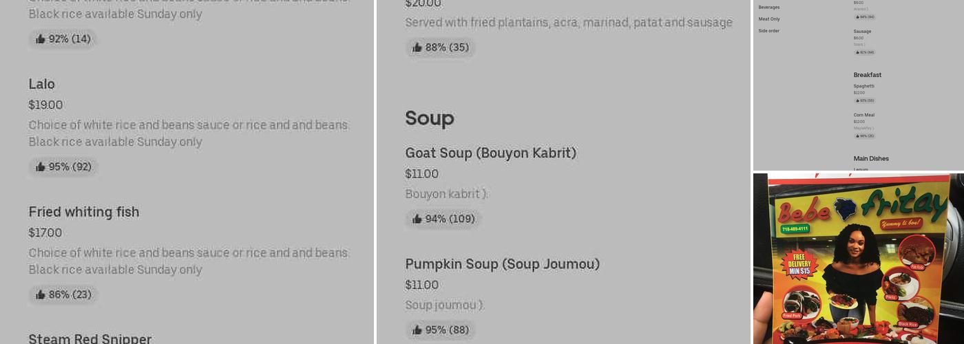The height and width of the screenshot is (344, 964).
Task: Click thumbs-up icon under Sausage item
Action: tap(858, 52)
